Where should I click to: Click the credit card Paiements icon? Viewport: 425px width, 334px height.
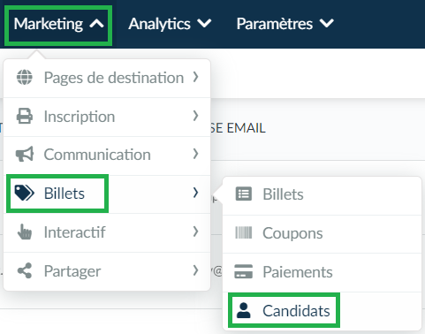(244, 271)
